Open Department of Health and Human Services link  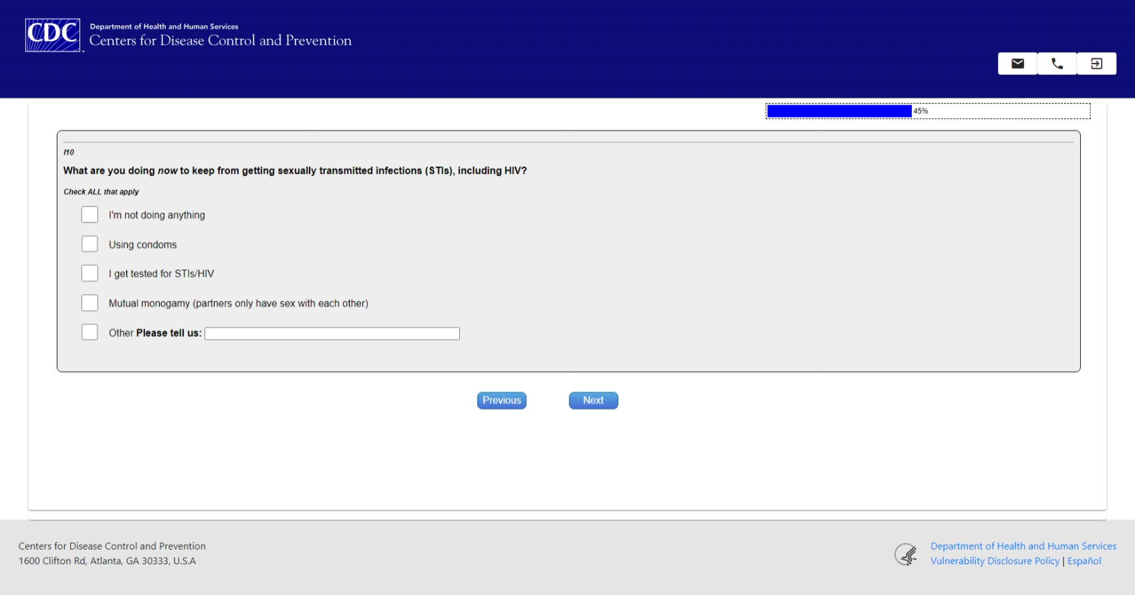click(x=1023, y=546)
